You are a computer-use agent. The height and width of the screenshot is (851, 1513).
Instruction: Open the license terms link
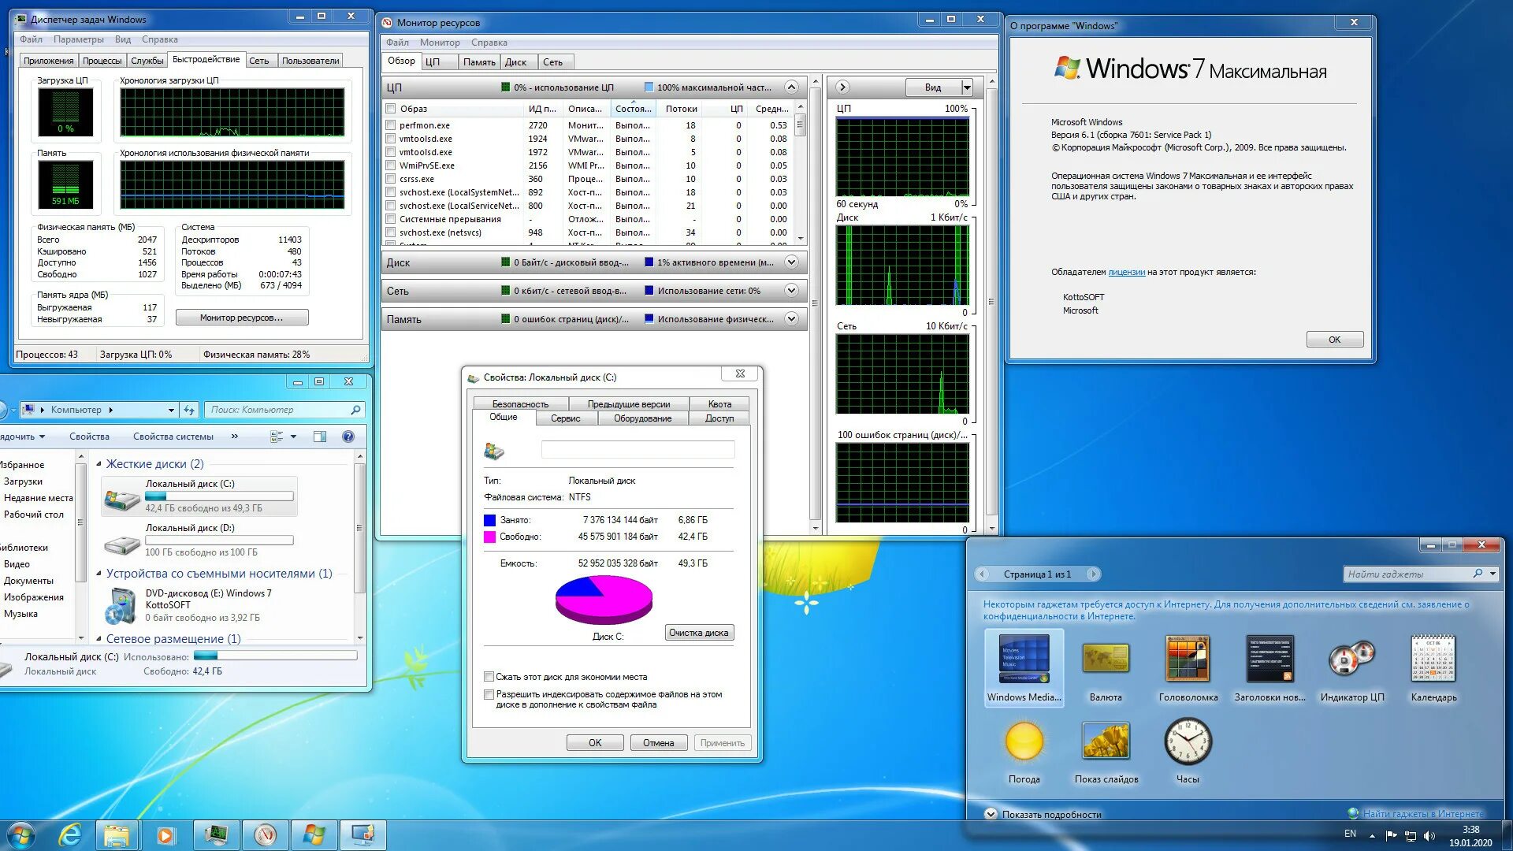tap(1126, 272)
